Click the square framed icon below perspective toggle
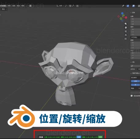 pos(126,39)
